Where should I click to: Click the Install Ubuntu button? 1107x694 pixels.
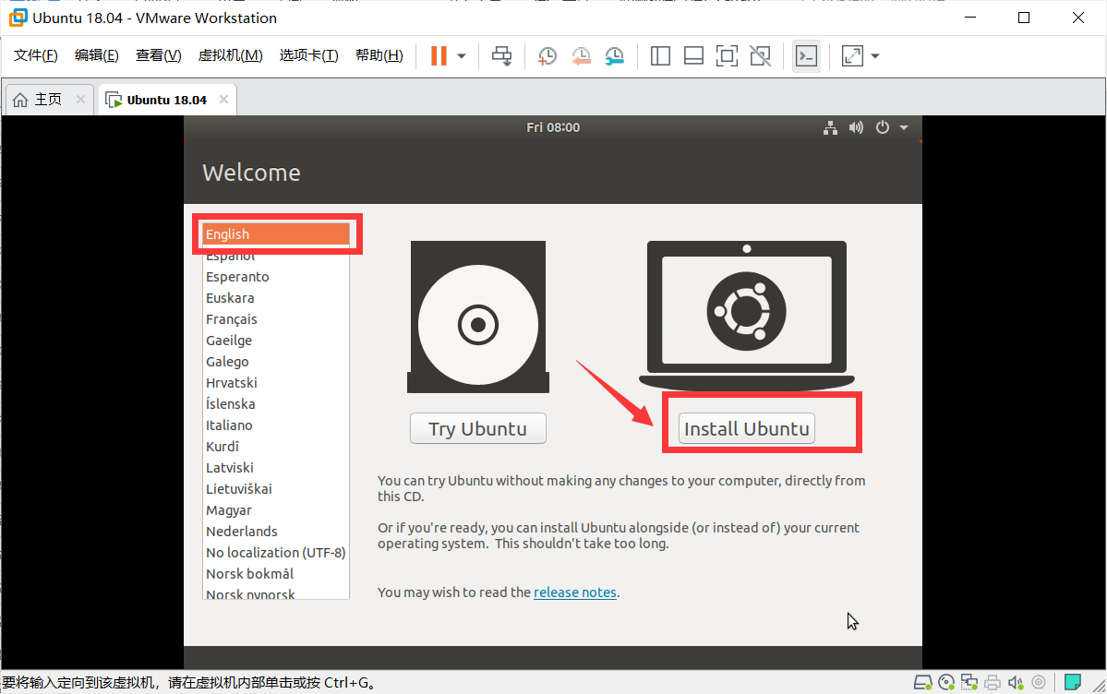746,428
